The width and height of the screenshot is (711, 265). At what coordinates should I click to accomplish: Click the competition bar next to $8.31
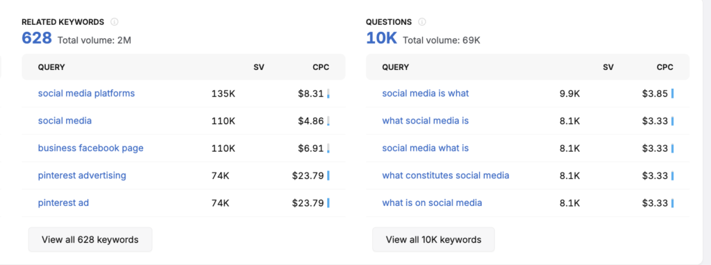point(328,94)
